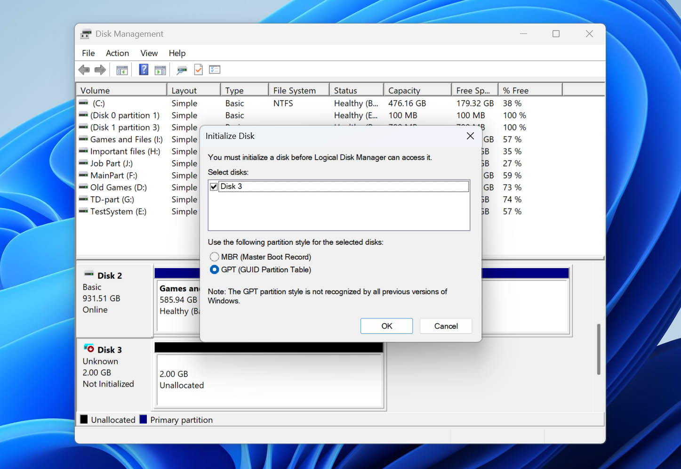
Task: Sort by the Layout column header
Action: [x=193, y=90]
